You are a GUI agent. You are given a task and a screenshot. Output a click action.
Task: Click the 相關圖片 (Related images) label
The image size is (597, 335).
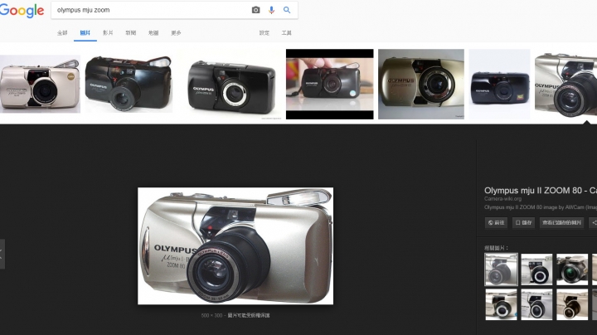tap(496, 248)
